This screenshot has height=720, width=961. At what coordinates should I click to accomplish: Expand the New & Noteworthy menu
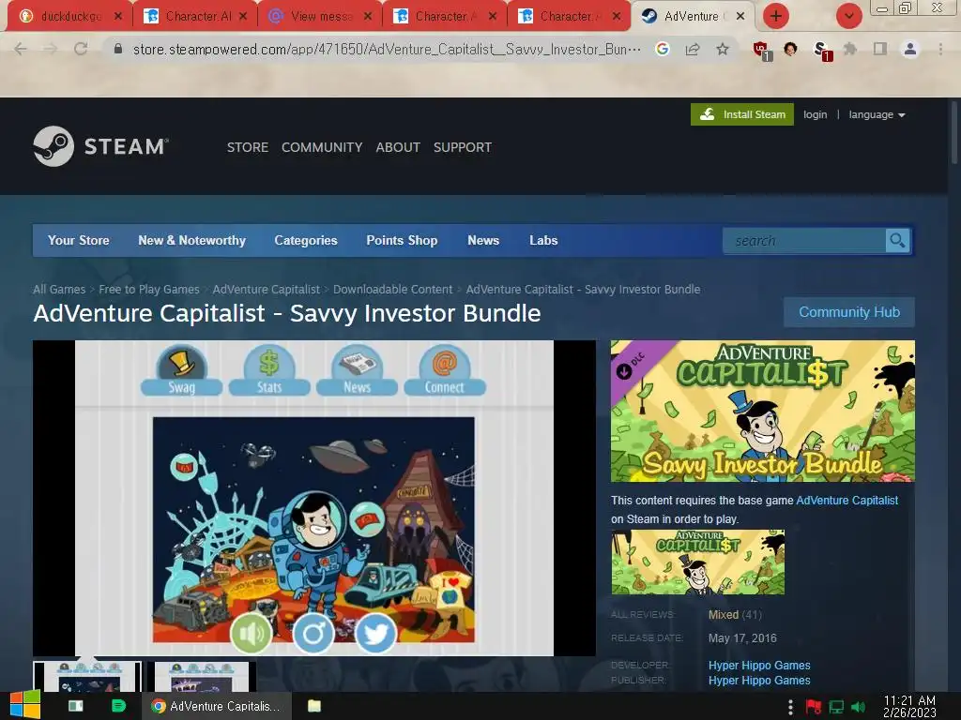click(x=191, y=241)
